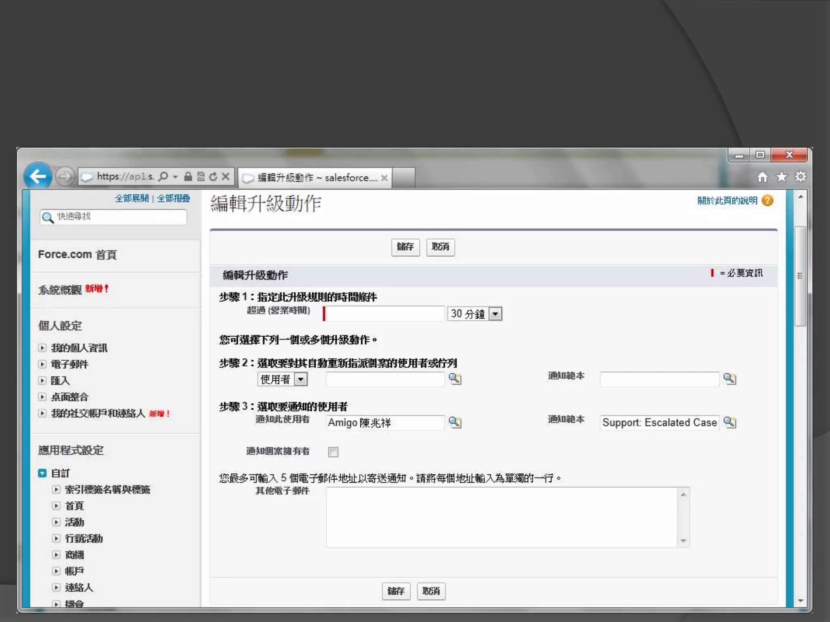Click the browser favorites star icon
The width and height of the screenshot is (830, 622).
tap(781, 177)
